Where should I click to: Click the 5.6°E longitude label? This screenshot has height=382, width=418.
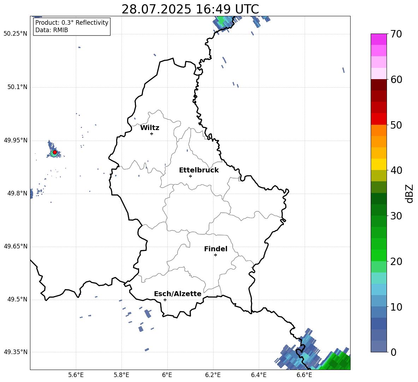pos(76,375)
